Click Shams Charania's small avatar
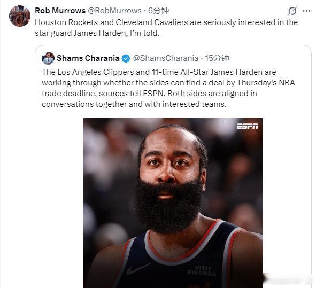 tap(48, 58)
